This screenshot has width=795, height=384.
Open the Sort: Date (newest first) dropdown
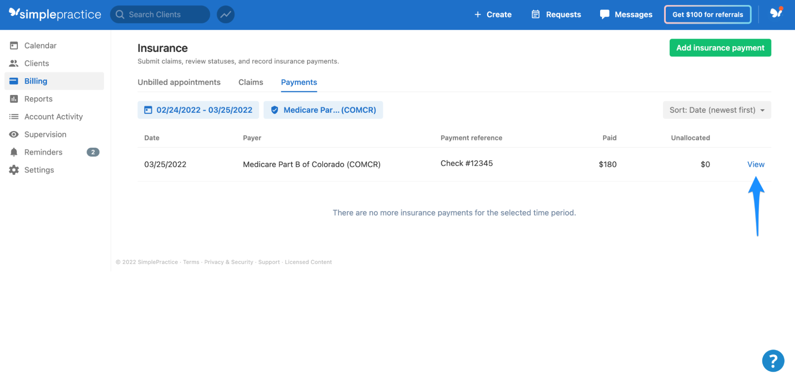click(x=716, y=110)
